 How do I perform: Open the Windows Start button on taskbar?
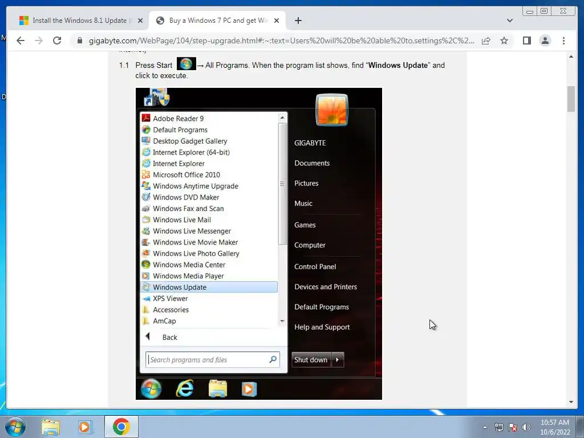(15, 427)
